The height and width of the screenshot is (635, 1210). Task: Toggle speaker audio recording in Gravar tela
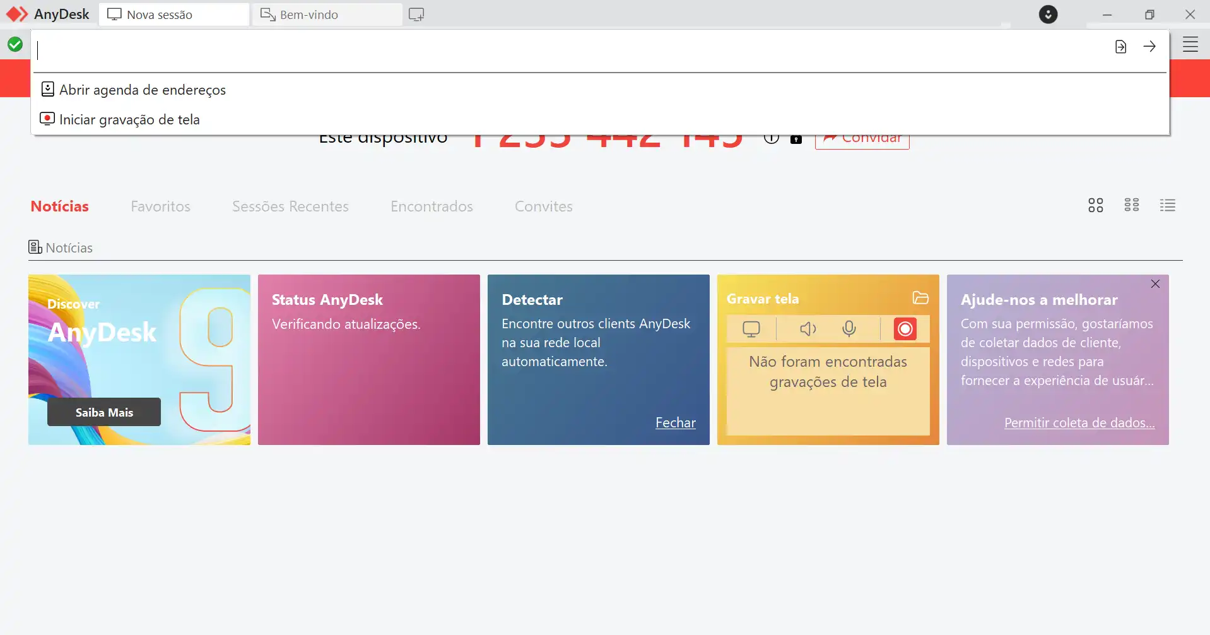808,329
